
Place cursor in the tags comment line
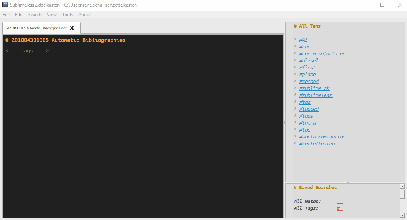coord(27,50)
